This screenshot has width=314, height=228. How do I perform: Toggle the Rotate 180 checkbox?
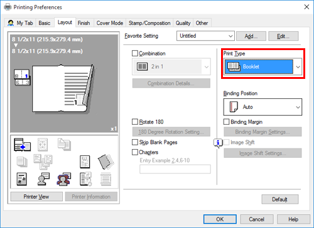tap(135, 122)
